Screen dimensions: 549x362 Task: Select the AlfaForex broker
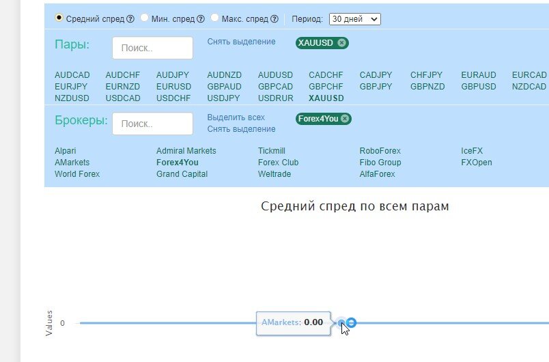tap(377, 174)
